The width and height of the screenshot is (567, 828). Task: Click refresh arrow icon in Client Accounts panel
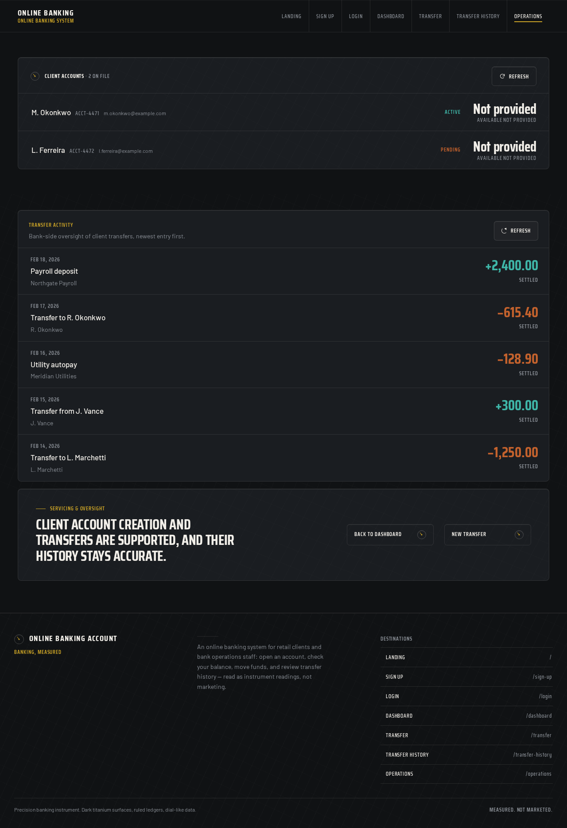pos(502,76)
